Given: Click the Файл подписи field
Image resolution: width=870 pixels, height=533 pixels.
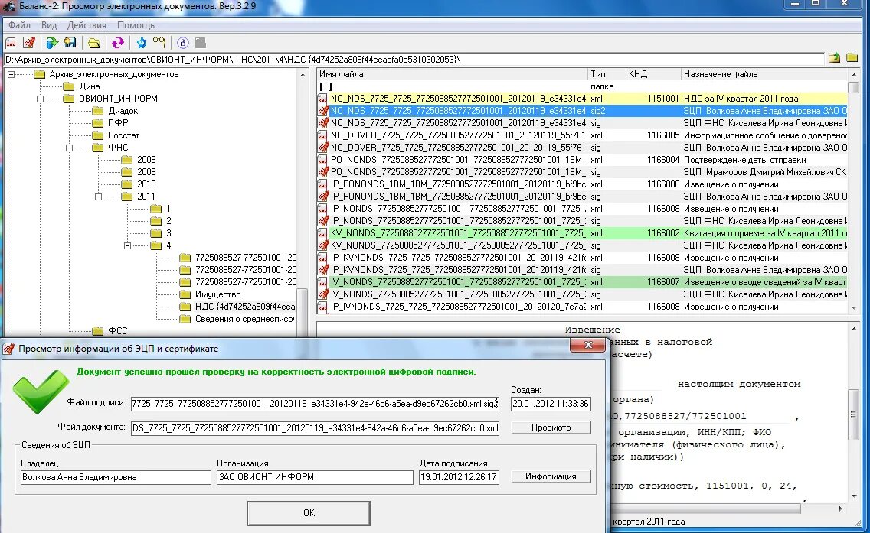Looking at the screenshot, I should (315, 404).
